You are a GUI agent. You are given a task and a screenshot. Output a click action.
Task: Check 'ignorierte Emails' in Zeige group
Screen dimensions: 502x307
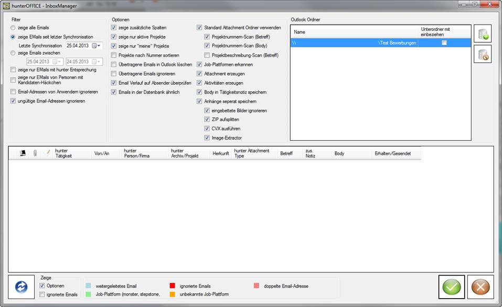pos(42,294)
